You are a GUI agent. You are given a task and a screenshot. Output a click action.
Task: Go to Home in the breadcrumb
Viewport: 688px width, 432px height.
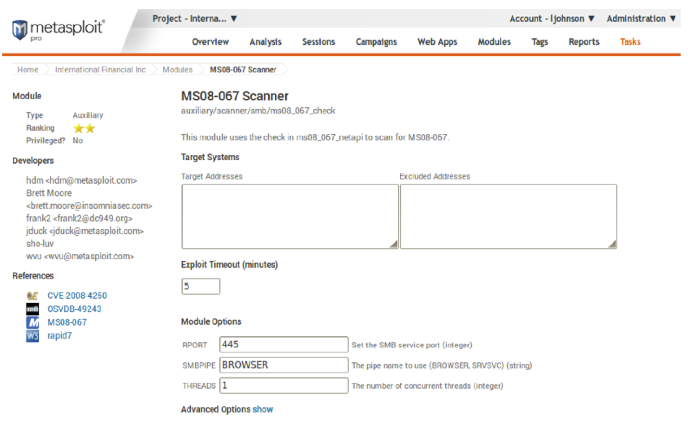pos(27,70)
